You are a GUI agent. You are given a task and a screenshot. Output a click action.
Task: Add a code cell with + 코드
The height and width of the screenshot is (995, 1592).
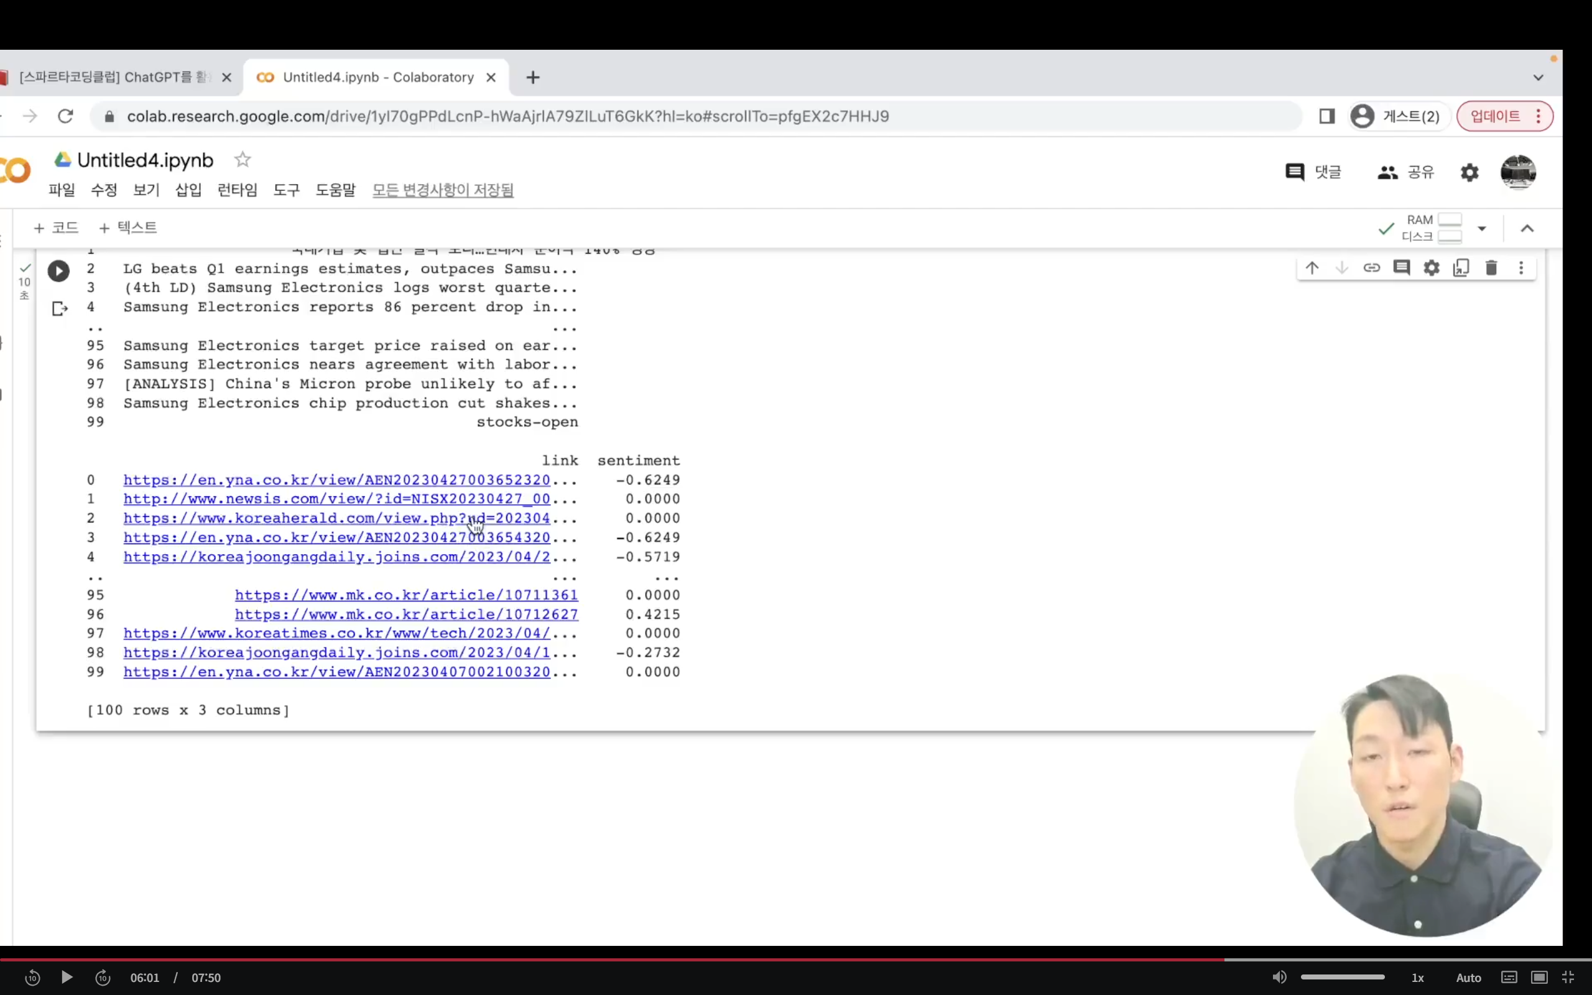click(x=56, y=228)
